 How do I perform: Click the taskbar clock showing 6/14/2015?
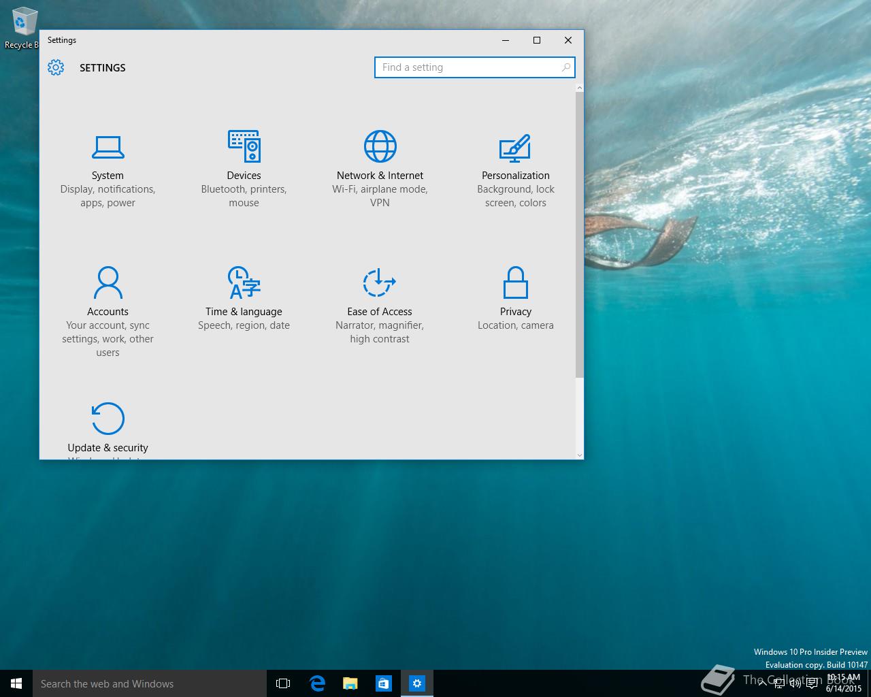(844, 683)
